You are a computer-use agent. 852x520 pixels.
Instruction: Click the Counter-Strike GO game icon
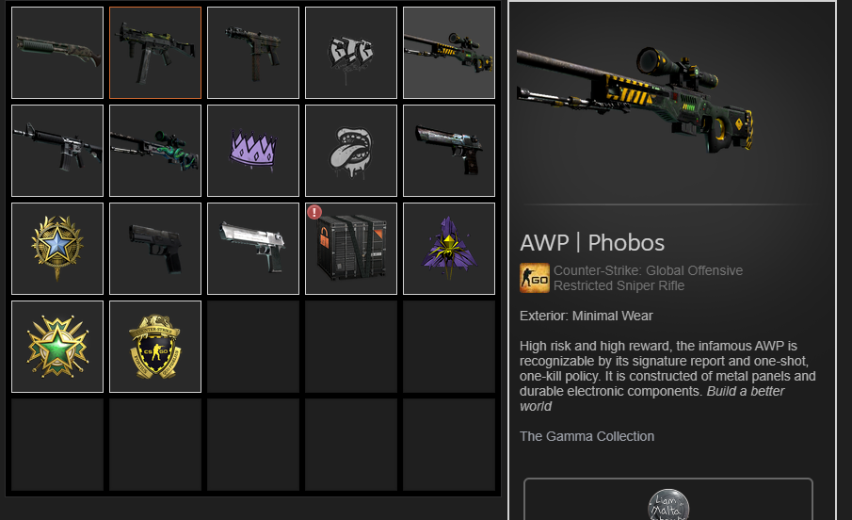point(534,278)
